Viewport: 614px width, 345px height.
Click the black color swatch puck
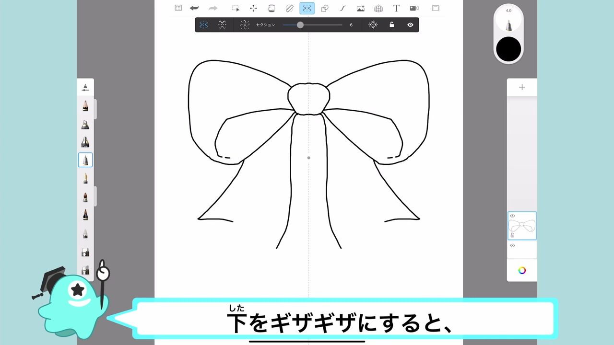[x=508, y=49]
